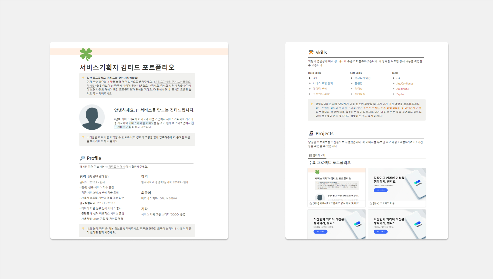Click the Hard Skills column heading
This screenshot has width=493, height=279.
point(314,73)
